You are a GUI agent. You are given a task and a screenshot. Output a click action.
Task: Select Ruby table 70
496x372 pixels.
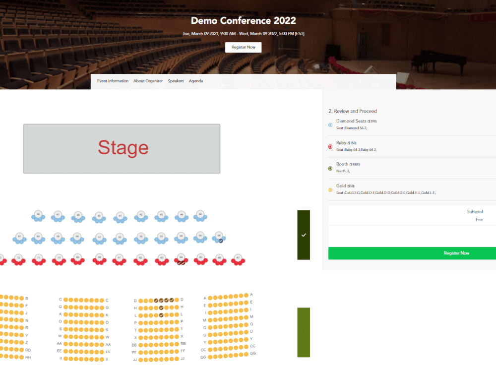[x=59, y=260]
